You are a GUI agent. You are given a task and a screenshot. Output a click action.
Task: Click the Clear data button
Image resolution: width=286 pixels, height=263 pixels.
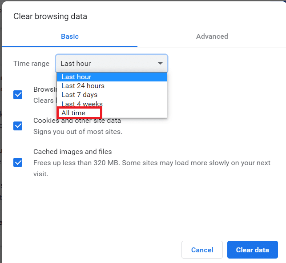253,250
